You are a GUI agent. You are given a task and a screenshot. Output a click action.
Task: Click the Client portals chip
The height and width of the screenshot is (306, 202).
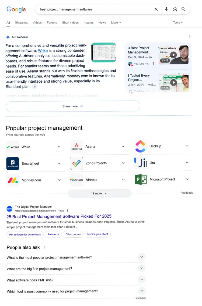73,234
